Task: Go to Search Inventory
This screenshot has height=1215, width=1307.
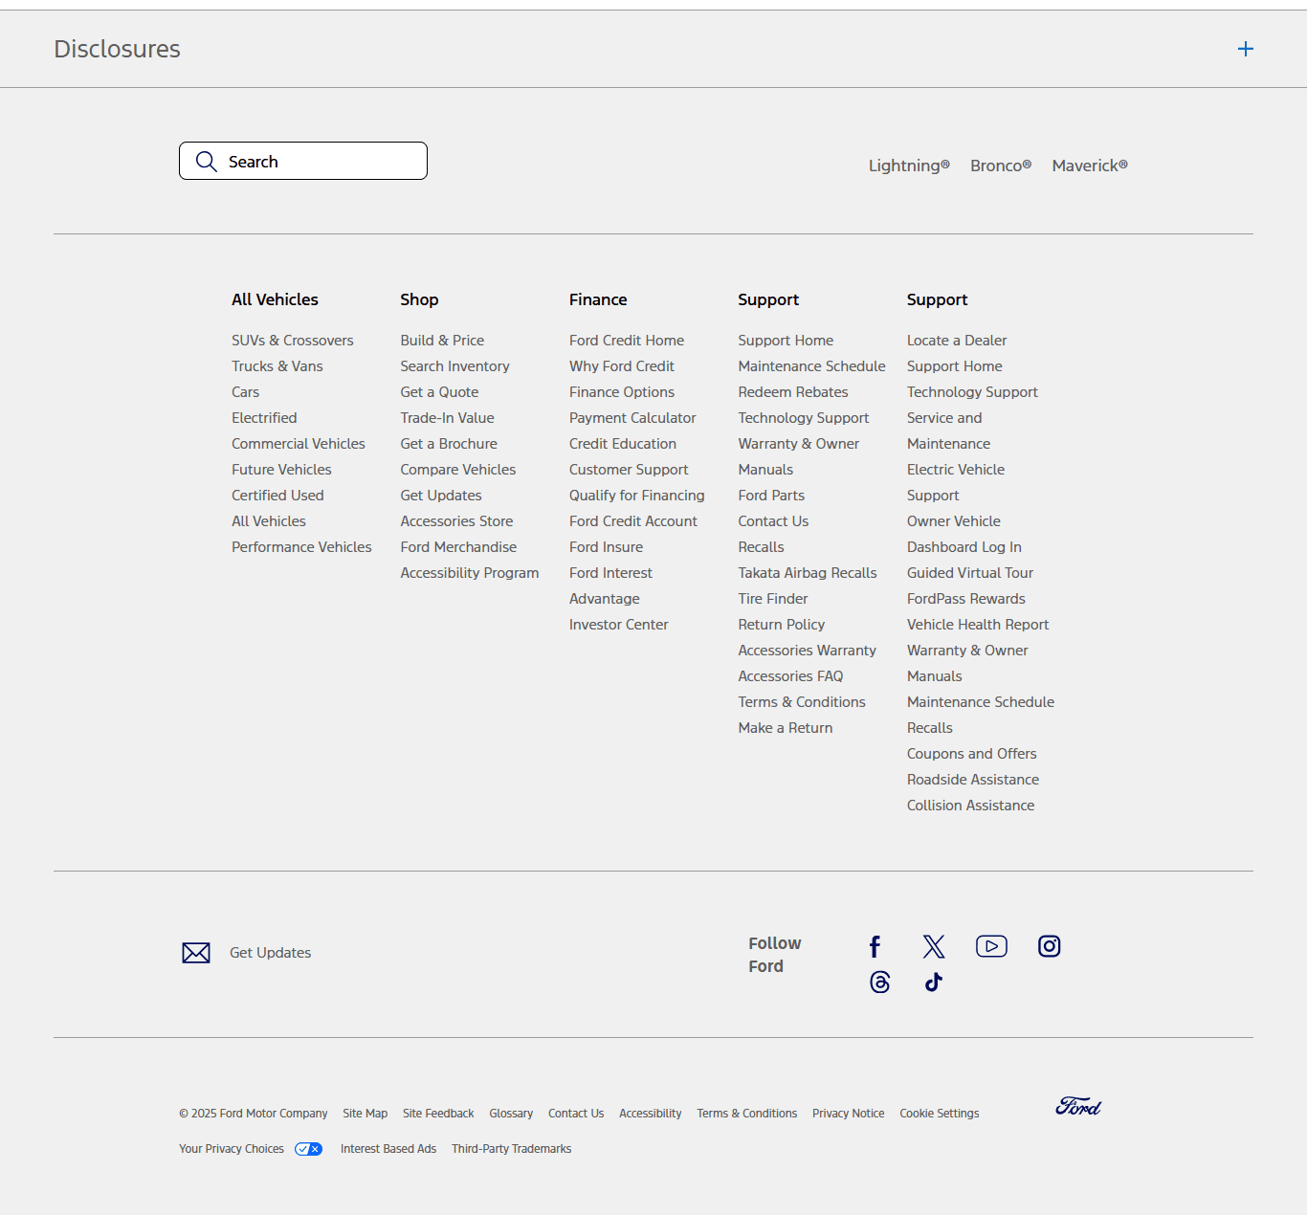Action: (x=455, y=366)
